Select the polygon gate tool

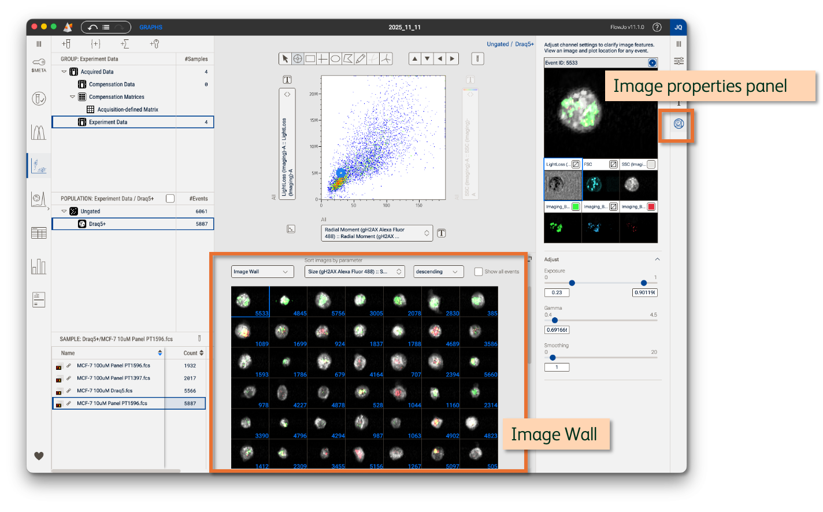(348, 58)
